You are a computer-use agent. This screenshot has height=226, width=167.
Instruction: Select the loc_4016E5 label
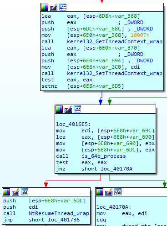73,124
